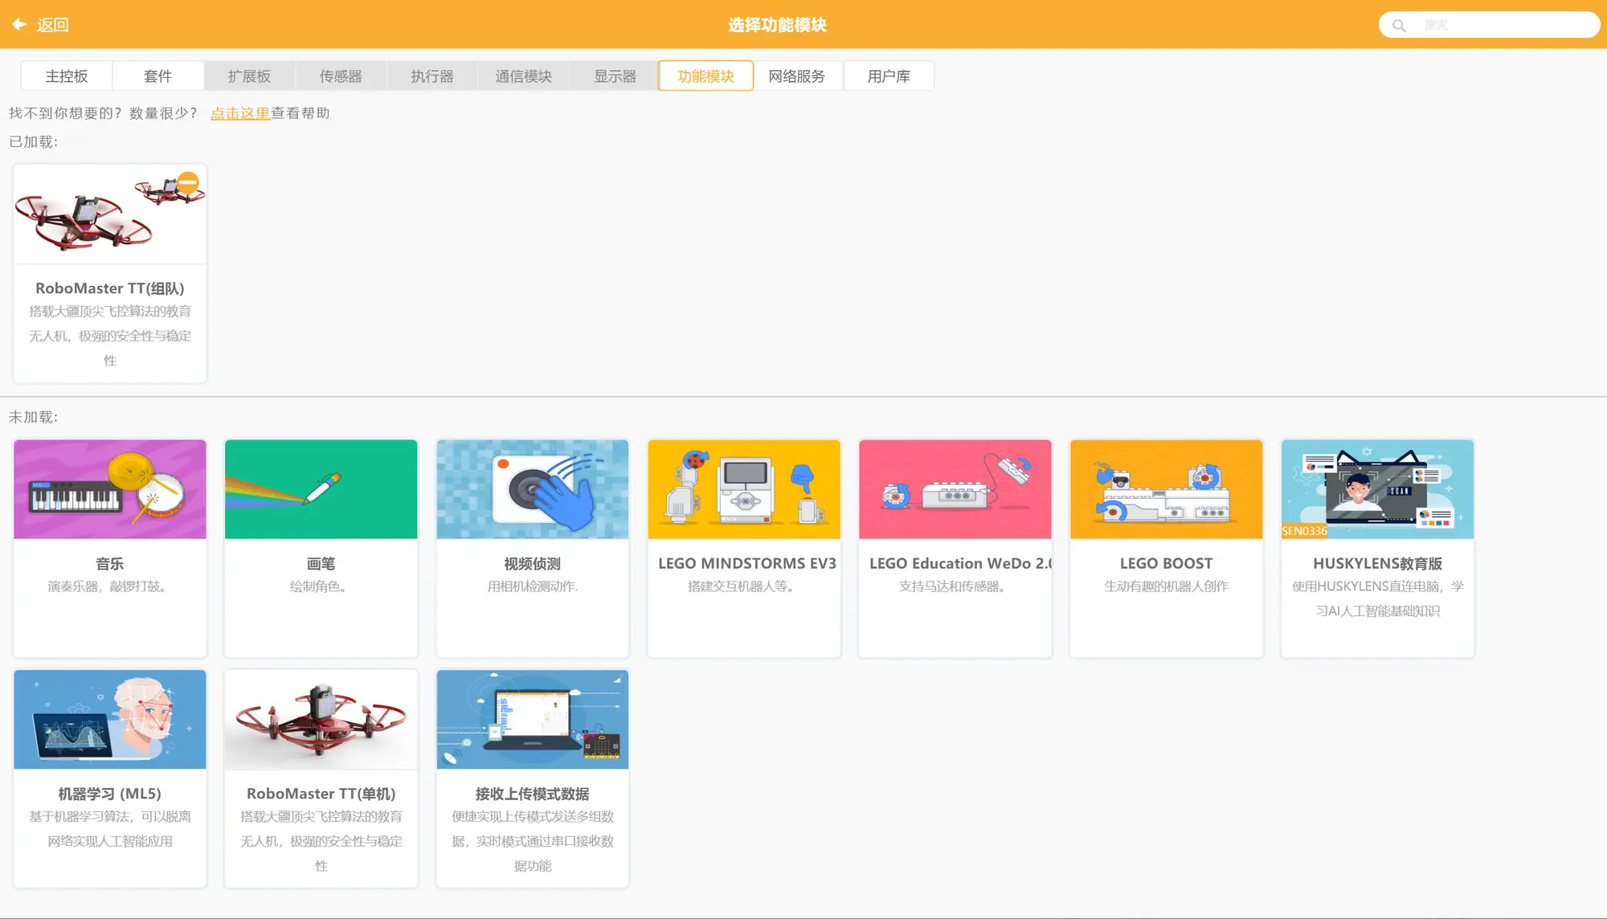Add the 画笔 pen module
This screenshot has height=919, width=1607.
[321, 548]
